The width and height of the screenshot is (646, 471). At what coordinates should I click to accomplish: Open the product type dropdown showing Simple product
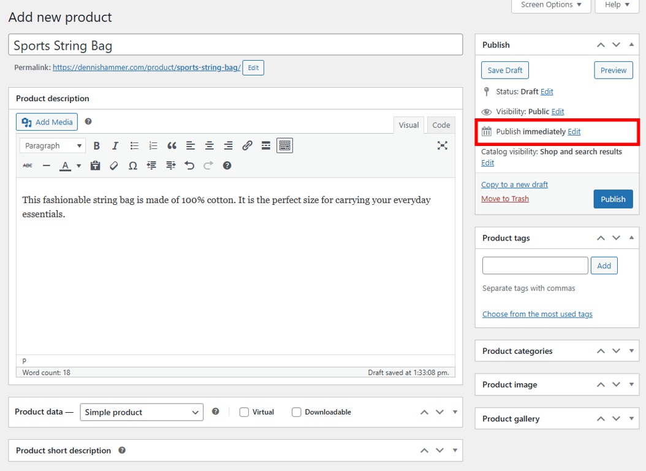[142, 412]
